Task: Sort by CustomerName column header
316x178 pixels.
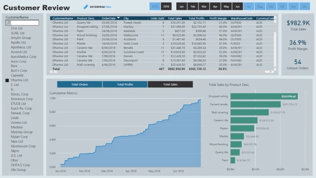Action: [x=63, y=18]
